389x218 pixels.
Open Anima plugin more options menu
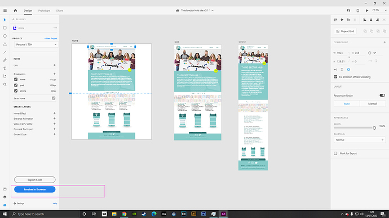pos(55,28)
